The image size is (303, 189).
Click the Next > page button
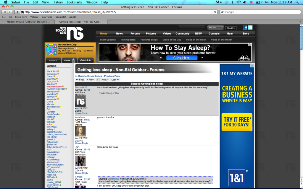coord(105,80)
